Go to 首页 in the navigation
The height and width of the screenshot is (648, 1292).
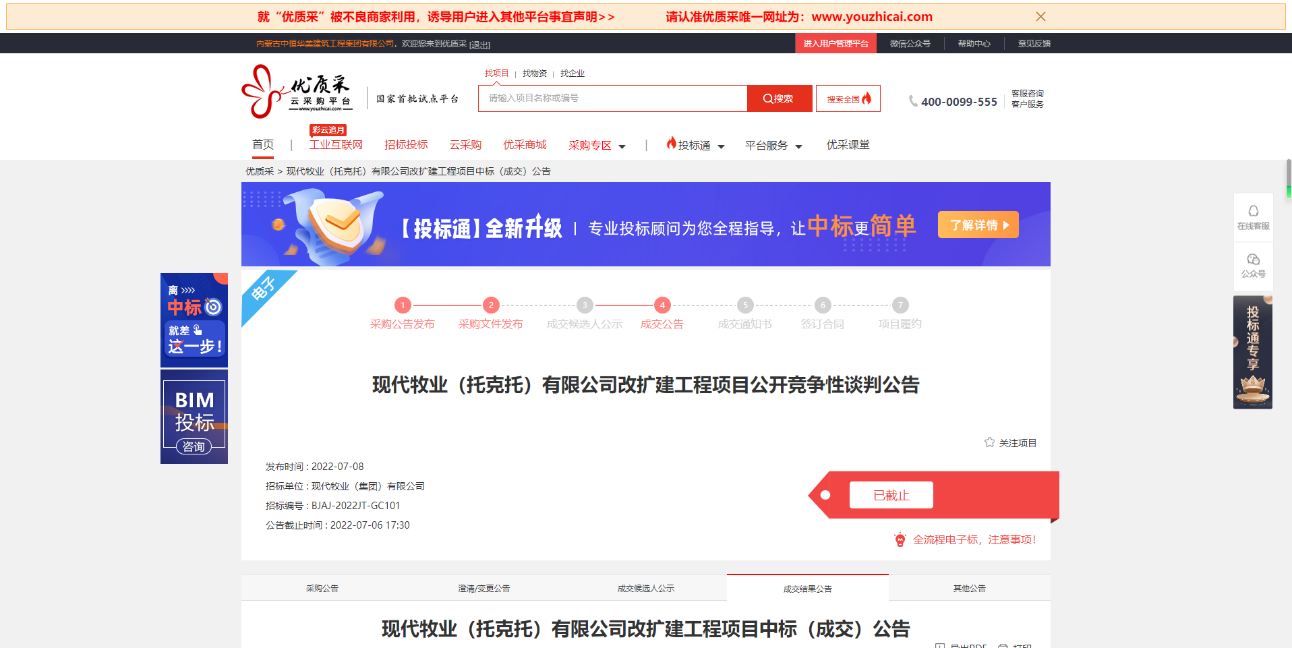(x=263, y=144)
